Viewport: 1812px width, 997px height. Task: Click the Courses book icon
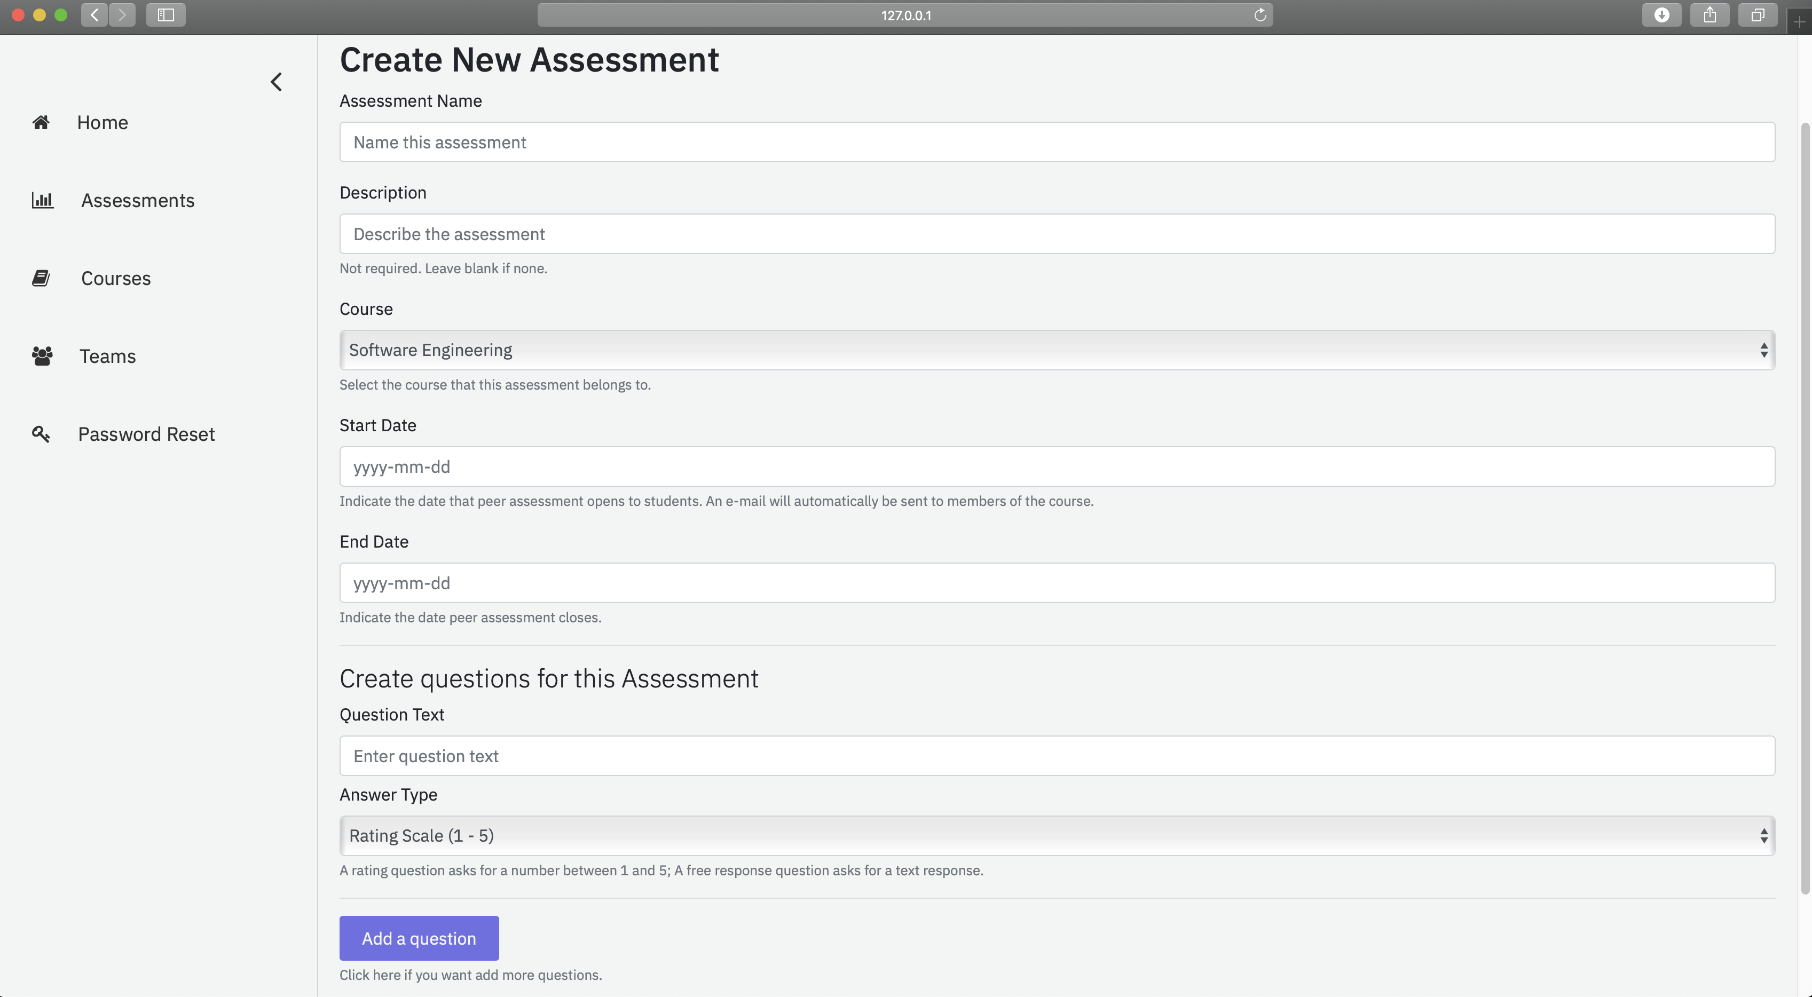pos(41,279)
